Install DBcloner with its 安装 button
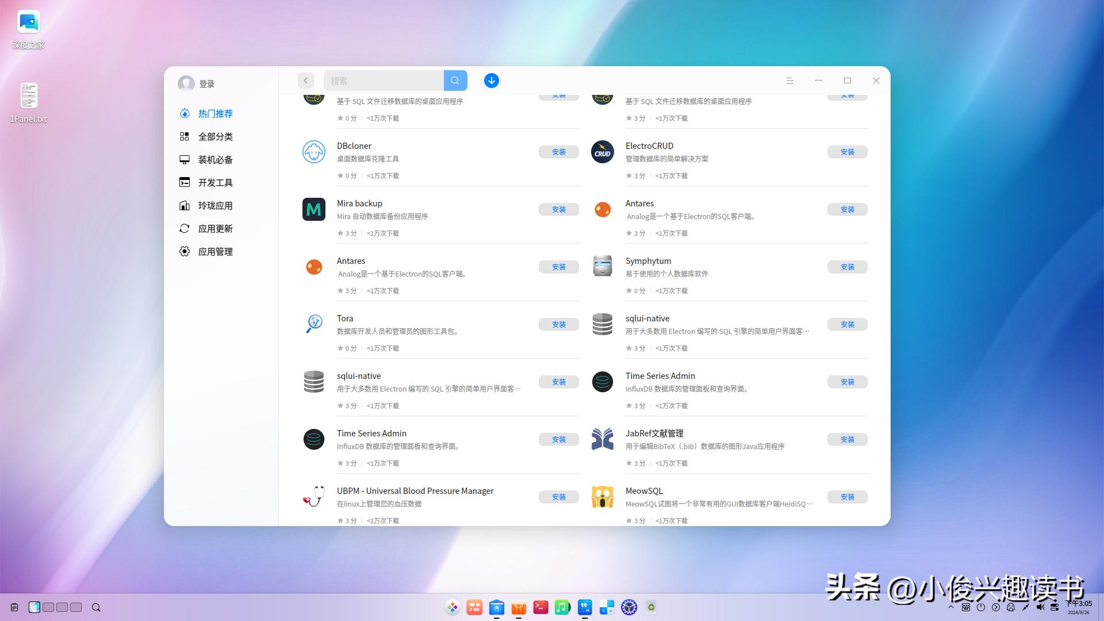Image resolution: width=1104 pixels, height=621 pixels. click(559, 152)
